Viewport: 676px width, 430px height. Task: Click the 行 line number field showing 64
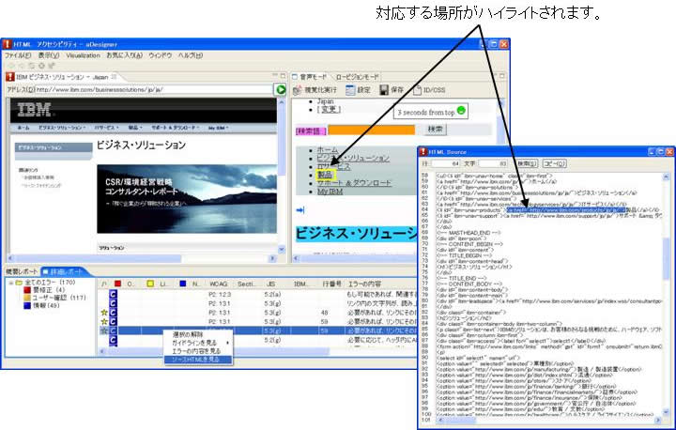click(x=446, y=163)
